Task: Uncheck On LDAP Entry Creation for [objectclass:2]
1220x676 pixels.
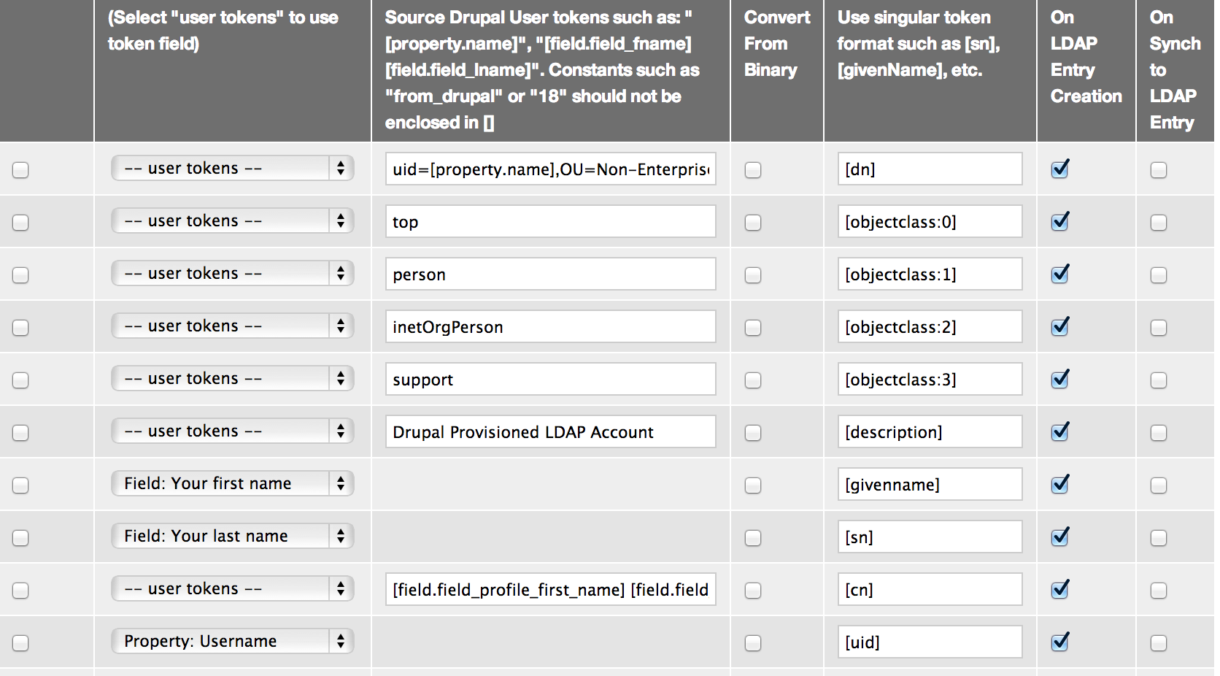Action: click(x=1059, y=327)
